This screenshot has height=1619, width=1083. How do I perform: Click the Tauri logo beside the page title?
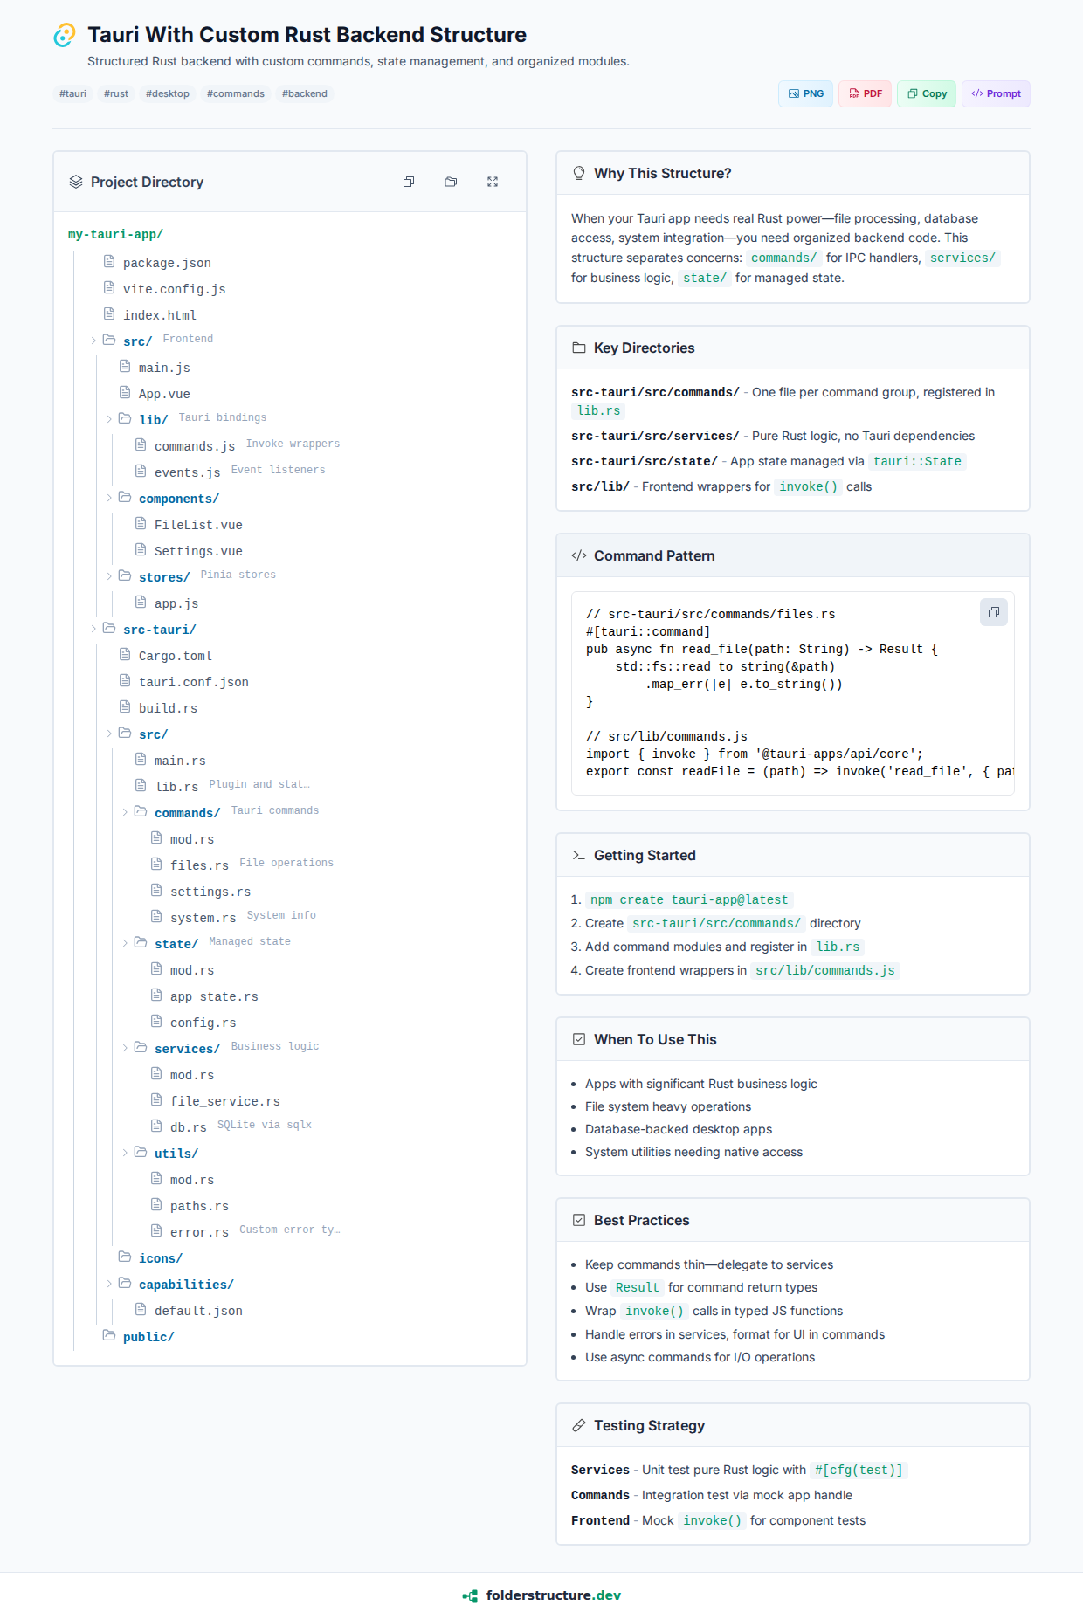65,35
